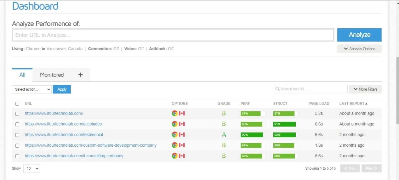Click the Next pagination button
The width and height of the screenshot is (399, 180).
point(372,168)
